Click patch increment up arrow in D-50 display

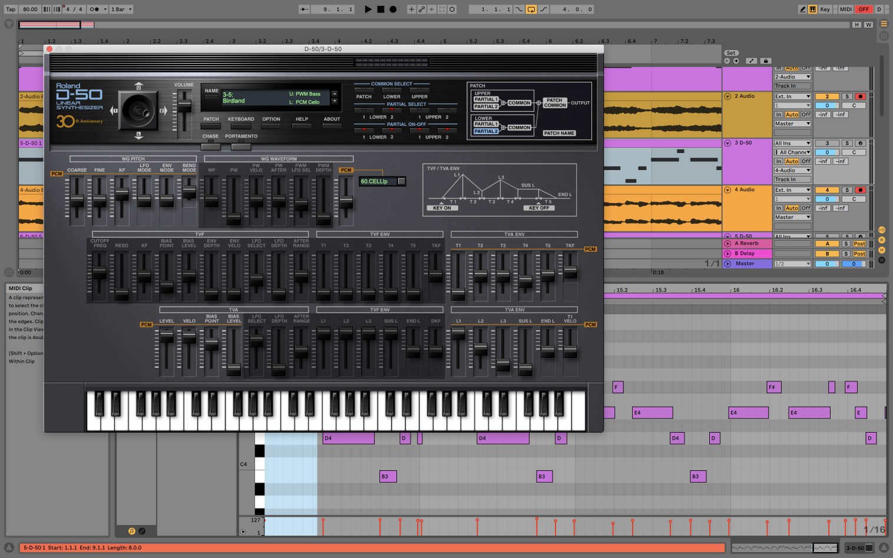pos(335,94)
